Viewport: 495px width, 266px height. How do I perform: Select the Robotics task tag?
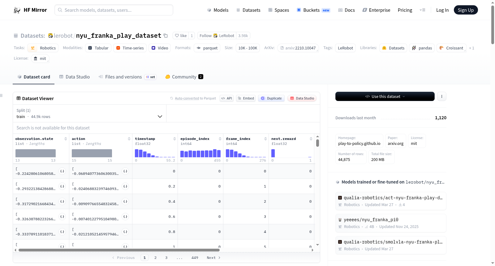43,48
